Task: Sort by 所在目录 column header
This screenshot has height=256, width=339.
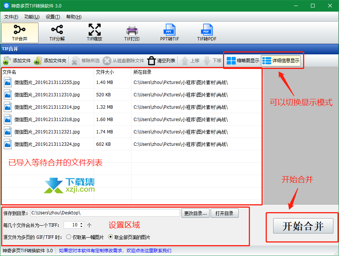Action: click(x=196, y=72)
